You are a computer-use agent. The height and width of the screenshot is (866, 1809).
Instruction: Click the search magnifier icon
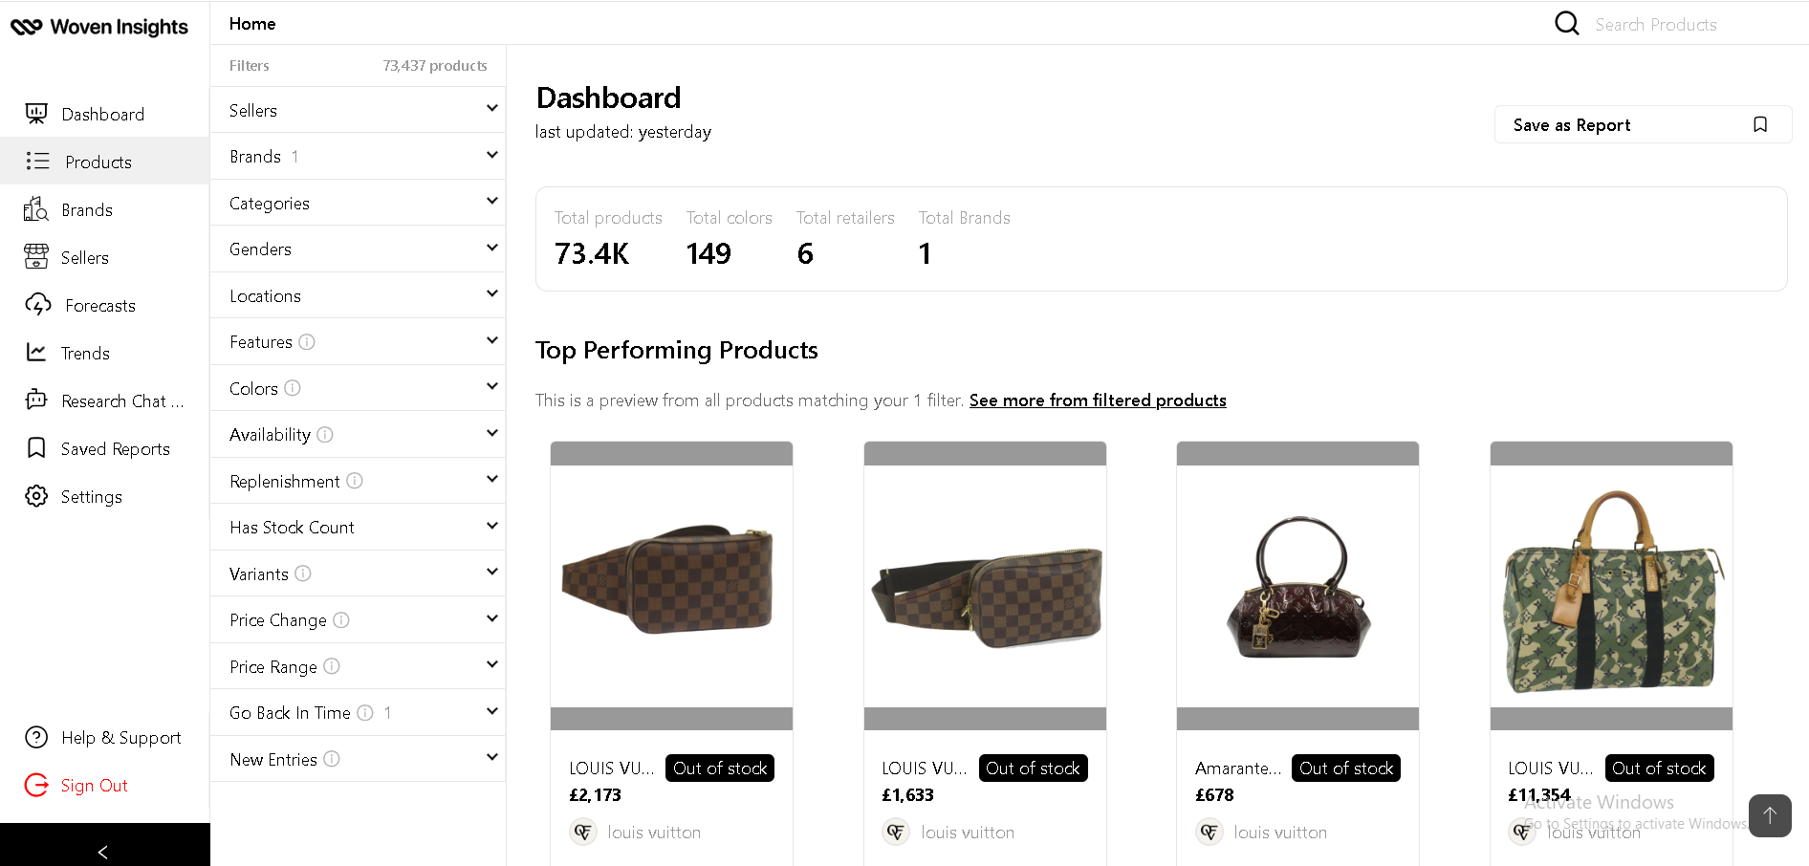click(x=1566, y=23)
